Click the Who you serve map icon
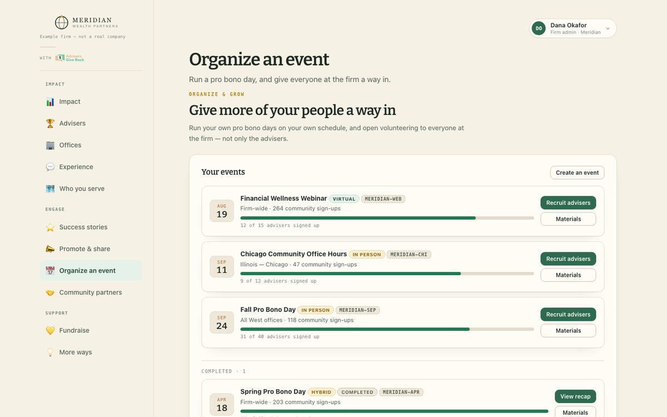Screen dimensions: 667x417 pos(50,188)
